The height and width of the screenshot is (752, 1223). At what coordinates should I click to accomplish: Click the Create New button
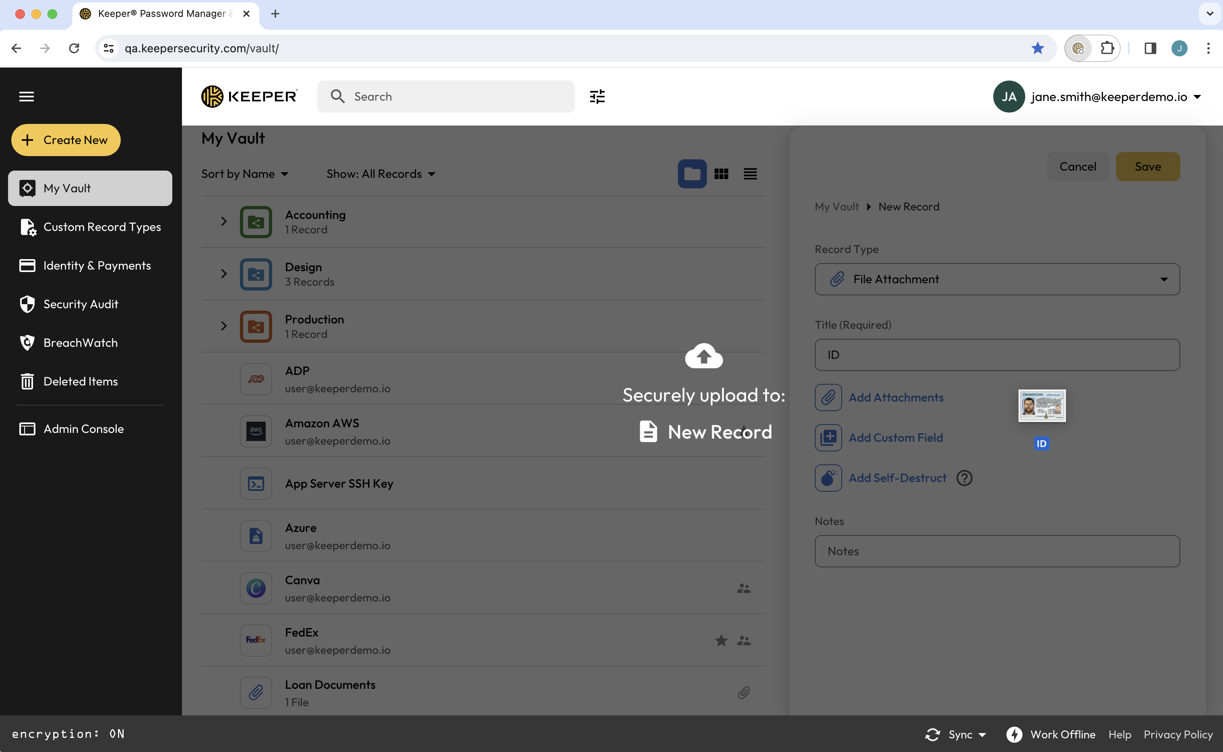66,140
